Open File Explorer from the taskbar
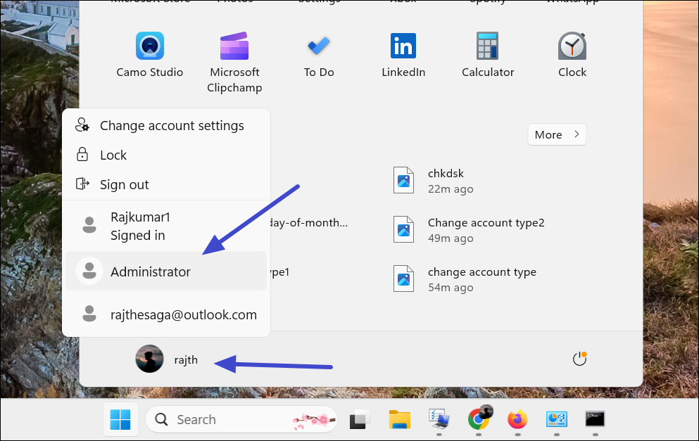 (x=400, y=419)
